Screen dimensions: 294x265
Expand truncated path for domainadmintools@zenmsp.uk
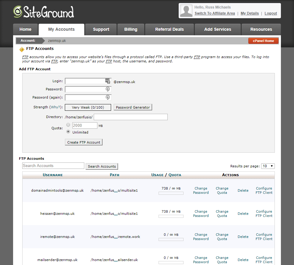(116, 191)
